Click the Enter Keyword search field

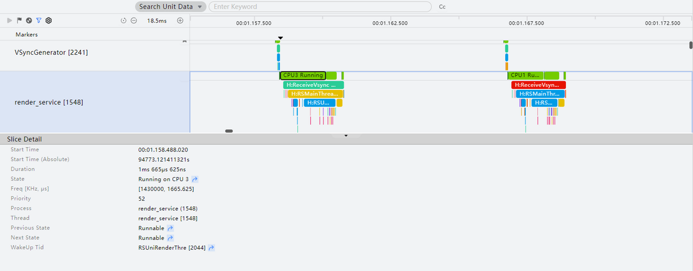pyautogui.click(x=319, y=7)
